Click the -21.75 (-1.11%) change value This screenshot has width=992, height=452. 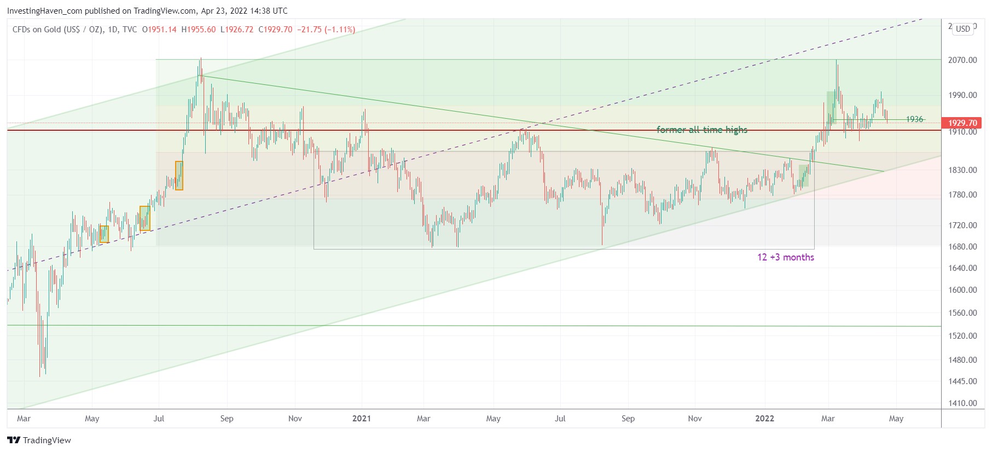326,30
